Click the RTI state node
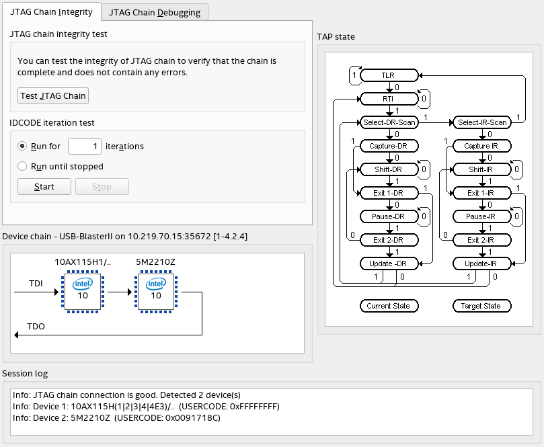The image size is (544, 447). point(389,99)
